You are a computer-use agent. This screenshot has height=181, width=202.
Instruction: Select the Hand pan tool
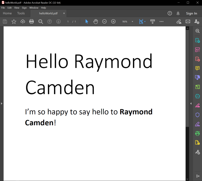click(96, 22)
